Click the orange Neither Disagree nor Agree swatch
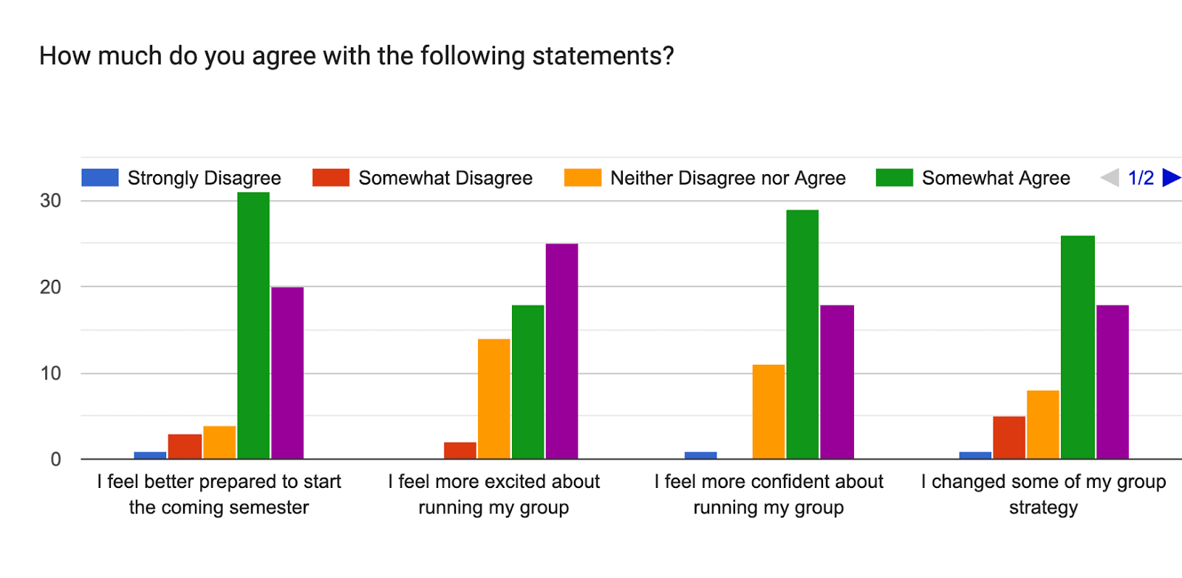 click(583, 177)
